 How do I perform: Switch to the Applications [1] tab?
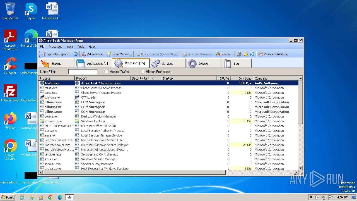[93, 63]
